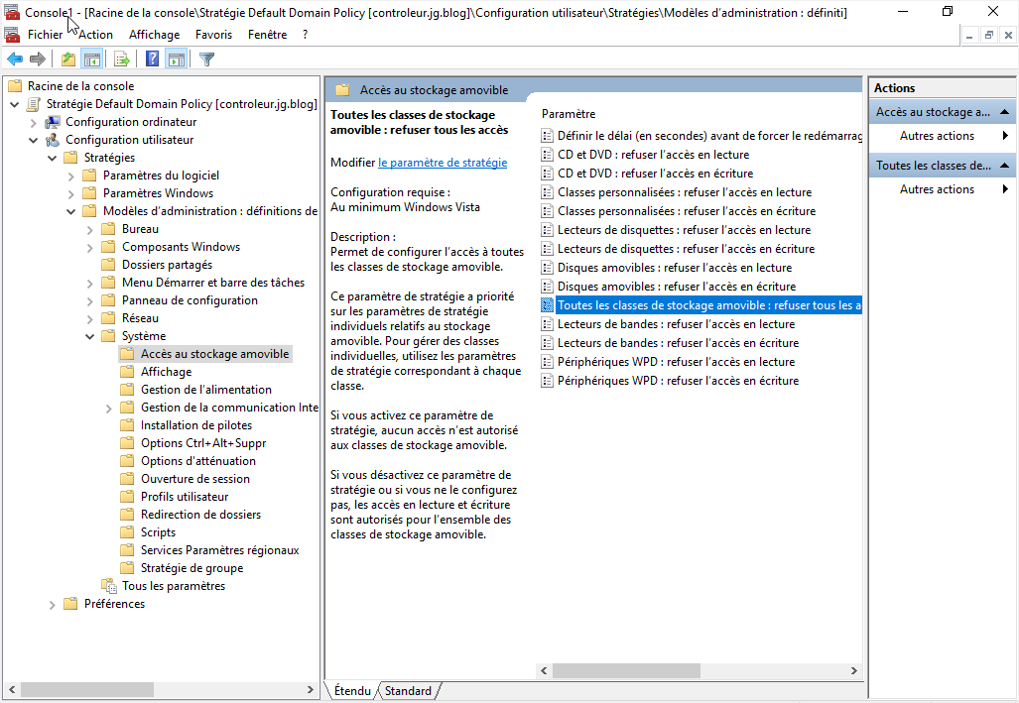Viewport: 1019px width, 703px height.
Task: Click the Export list toolbar icon
Action: click(x=121, y=59)
